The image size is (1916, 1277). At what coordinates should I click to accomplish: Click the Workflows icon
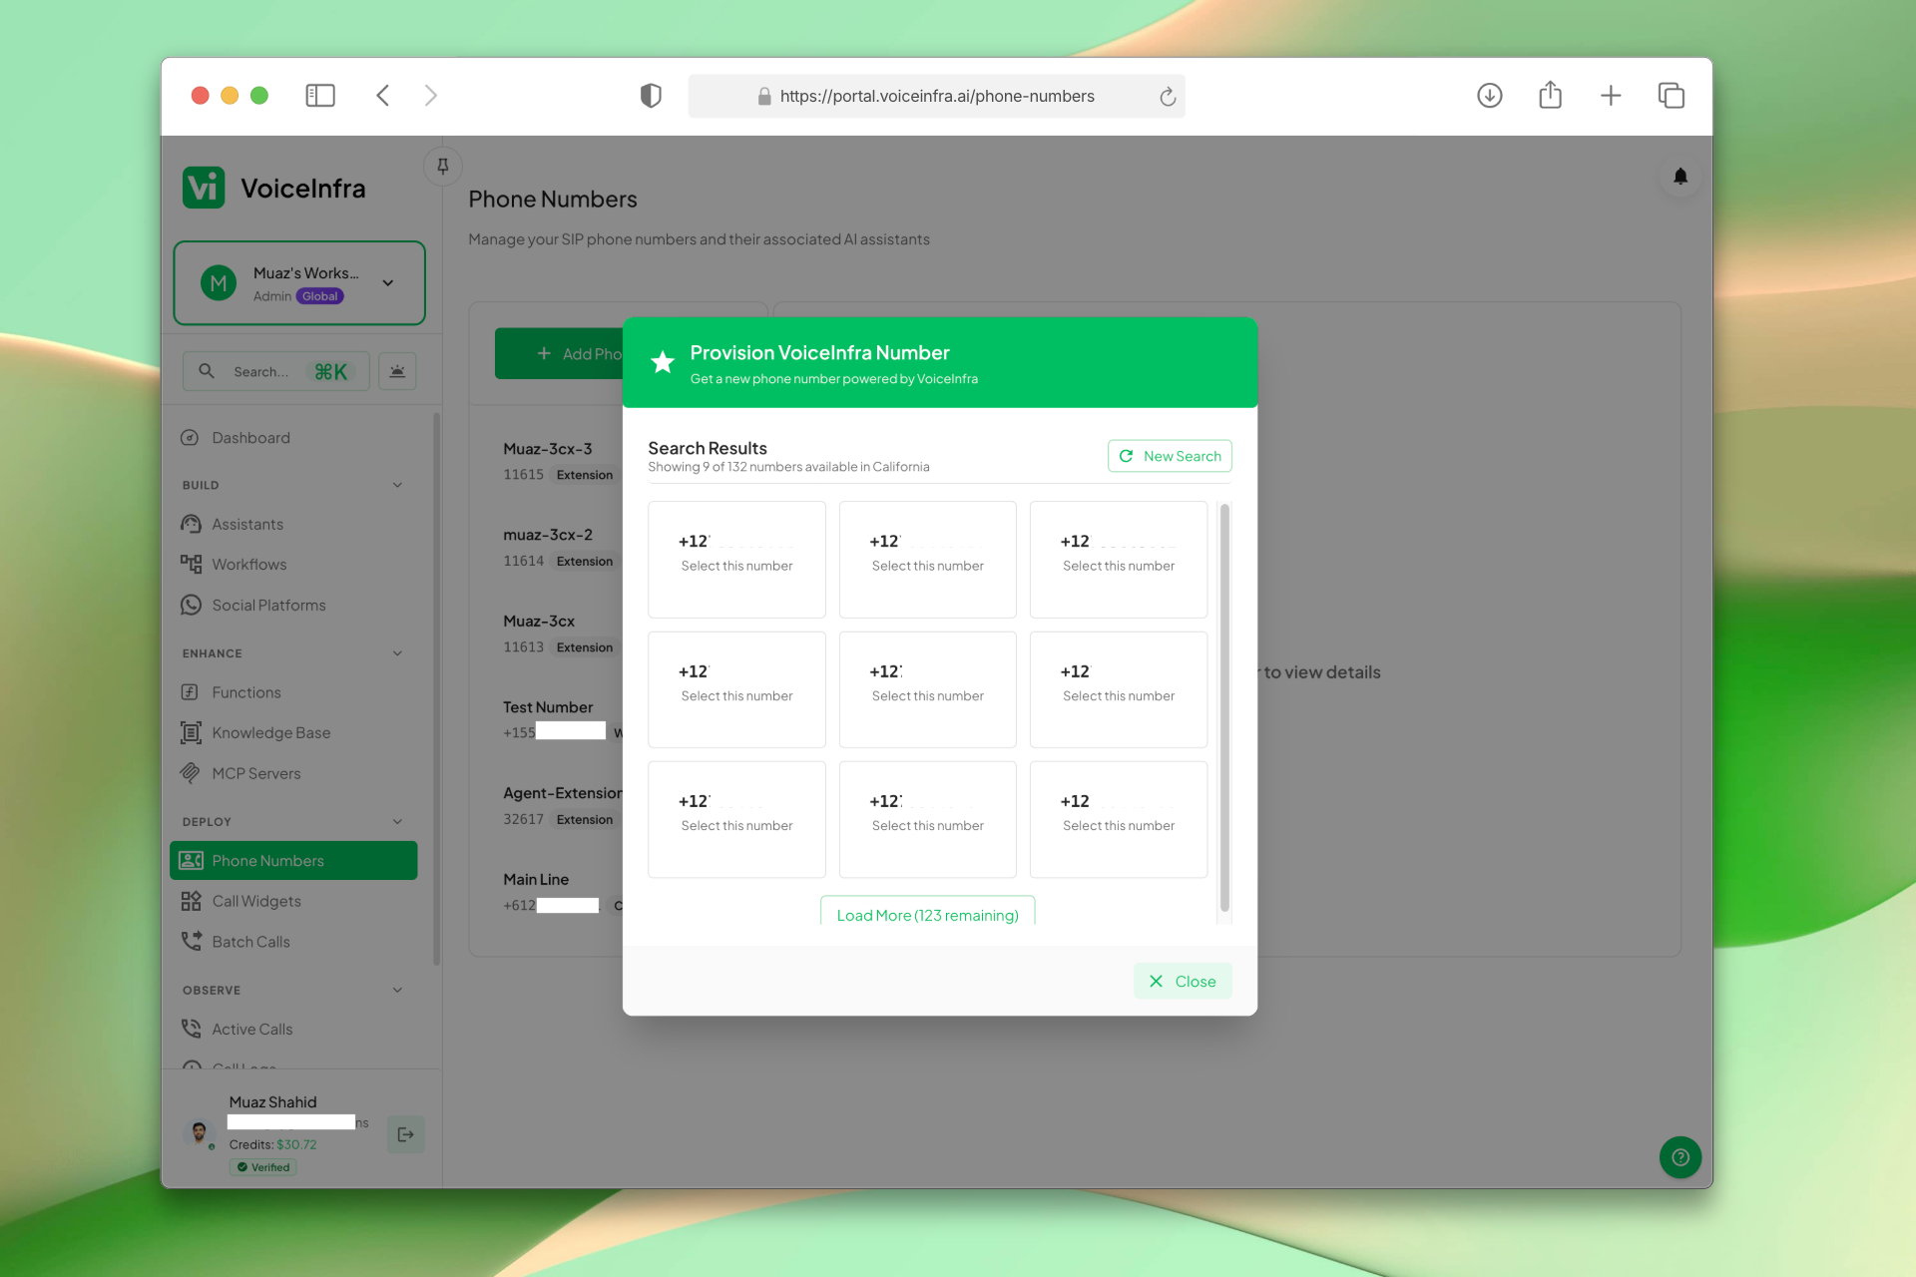click(x=191, y=564)
